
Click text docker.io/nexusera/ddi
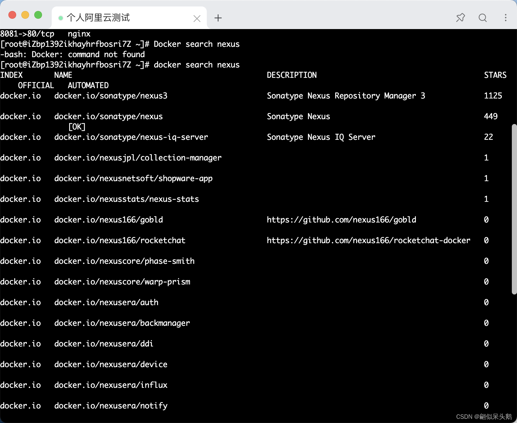(104, 344)
